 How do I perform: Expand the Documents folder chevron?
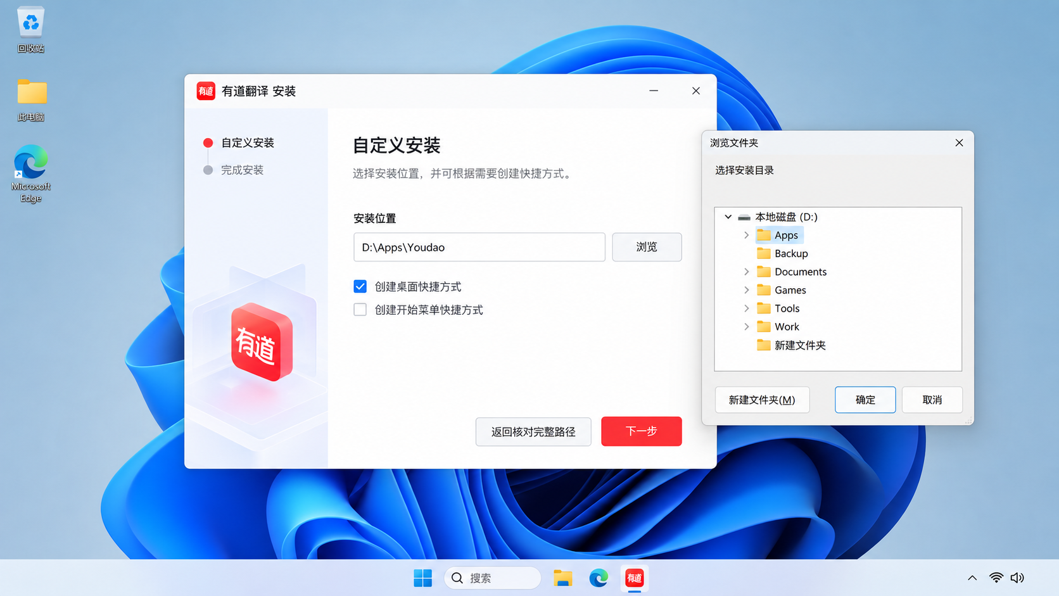[747, 272]
